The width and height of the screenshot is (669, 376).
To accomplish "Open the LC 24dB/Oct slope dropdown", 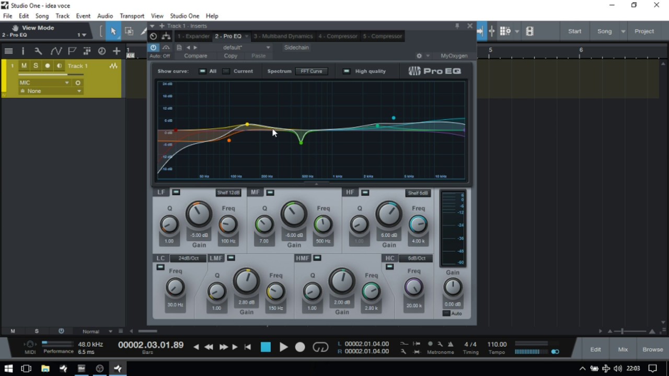I will (x=188, y=258).
